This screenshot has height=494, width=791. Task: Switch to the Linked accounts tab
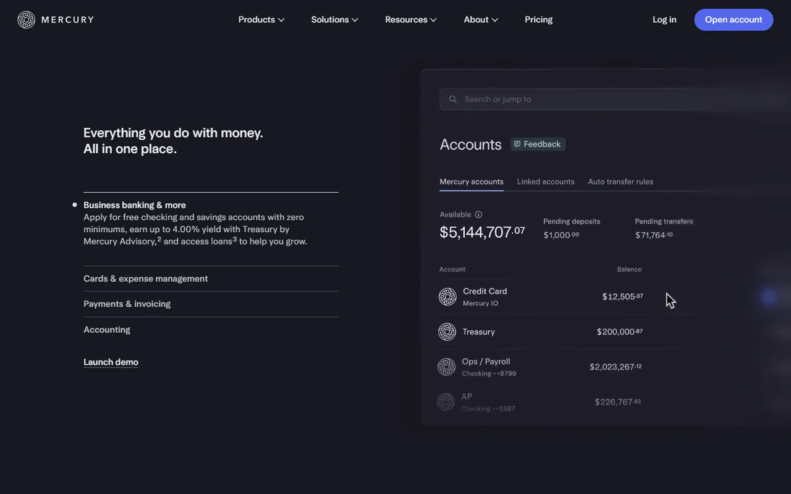click(546, 182)
